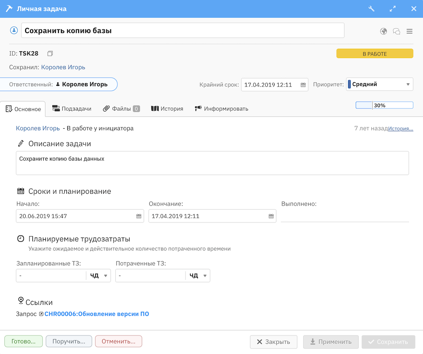Click the wrench settings icon in header
The height and width of the screenshot is (354, 423).
(371, 9)
